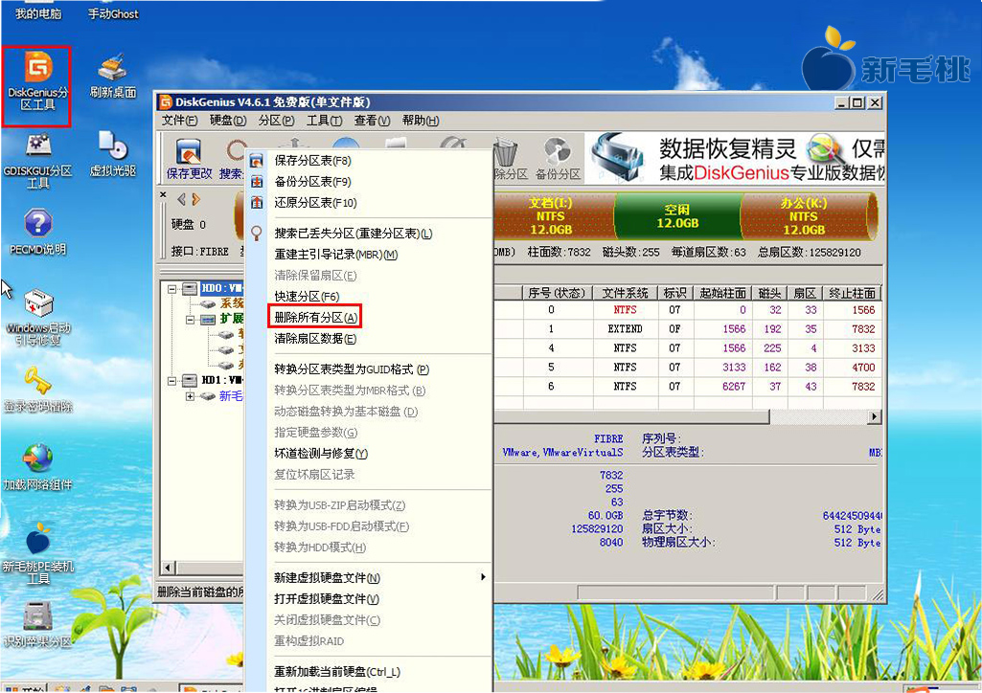Click the 刷新桌面 desktop icon

click(113, 75)
